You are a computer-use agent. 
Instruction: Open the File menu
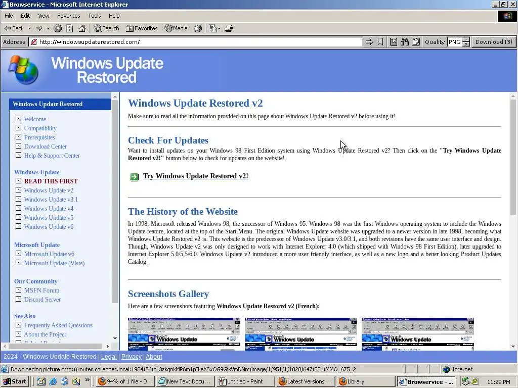[x=9, y=16]
